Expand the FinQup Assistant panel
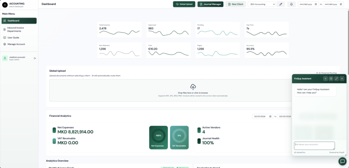This screenshot has width=349, height=168. click(336, 78)
